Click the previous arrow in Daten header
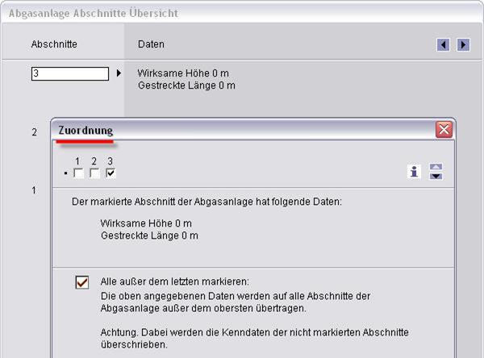The image size is (484, 358). pyautogui.click(x=443, y=45)
